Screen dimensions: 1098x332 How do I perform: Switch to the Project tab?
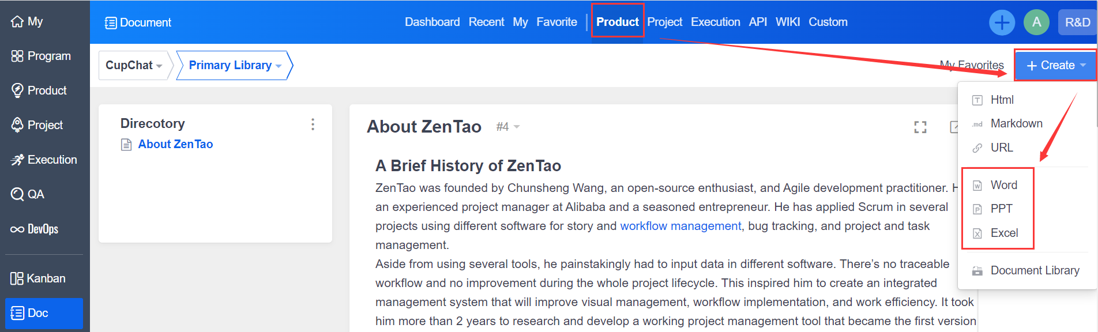tap(664, 22)
